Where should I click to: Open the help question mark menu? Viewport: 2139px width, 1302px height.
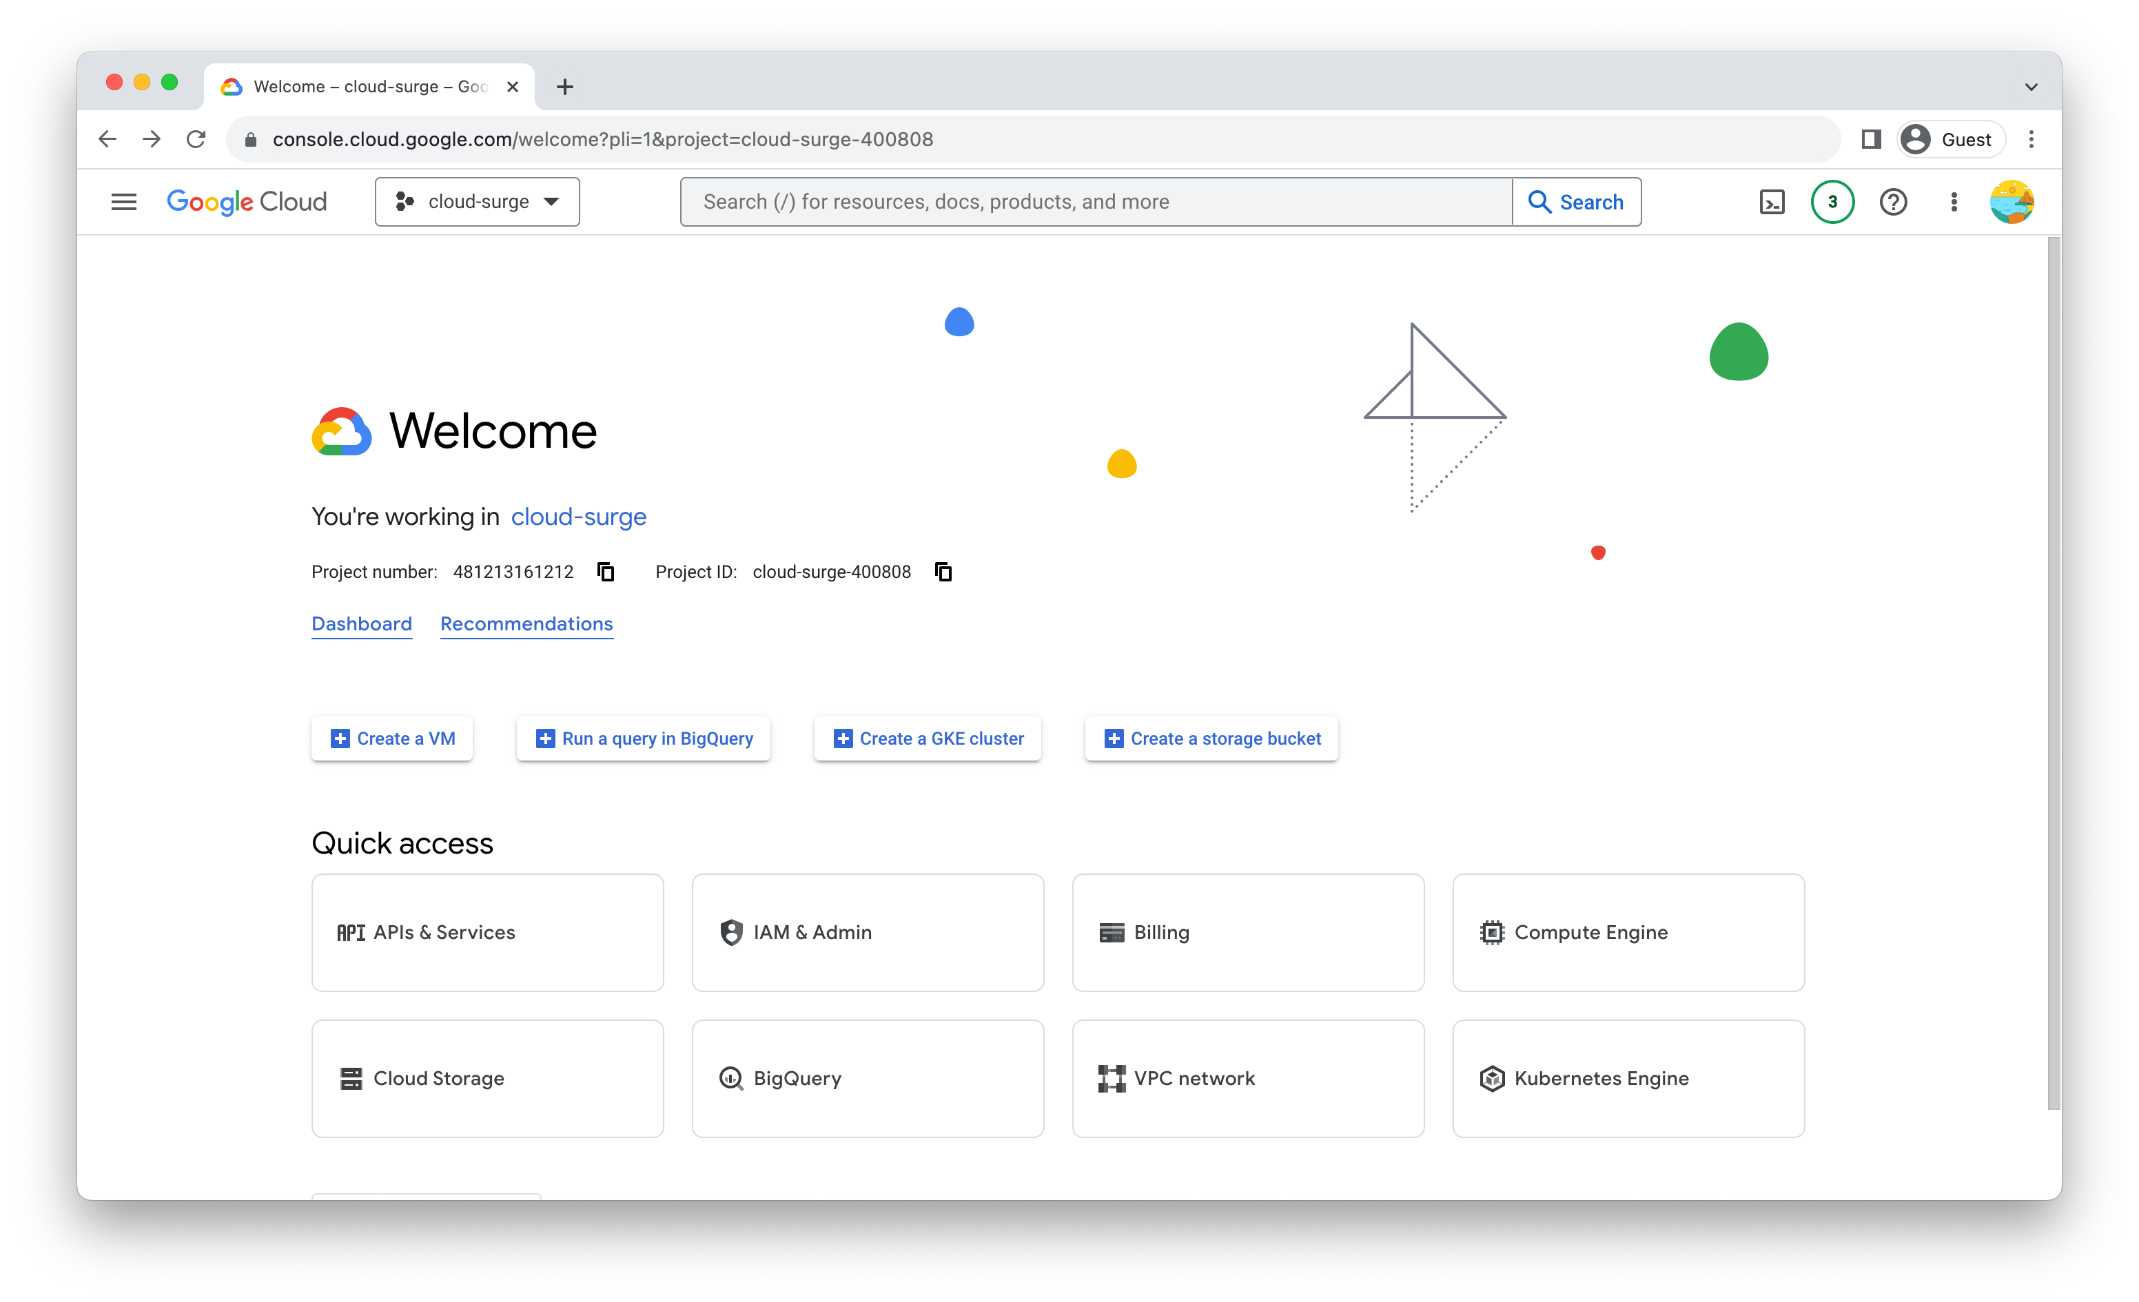coord(1893,201)
